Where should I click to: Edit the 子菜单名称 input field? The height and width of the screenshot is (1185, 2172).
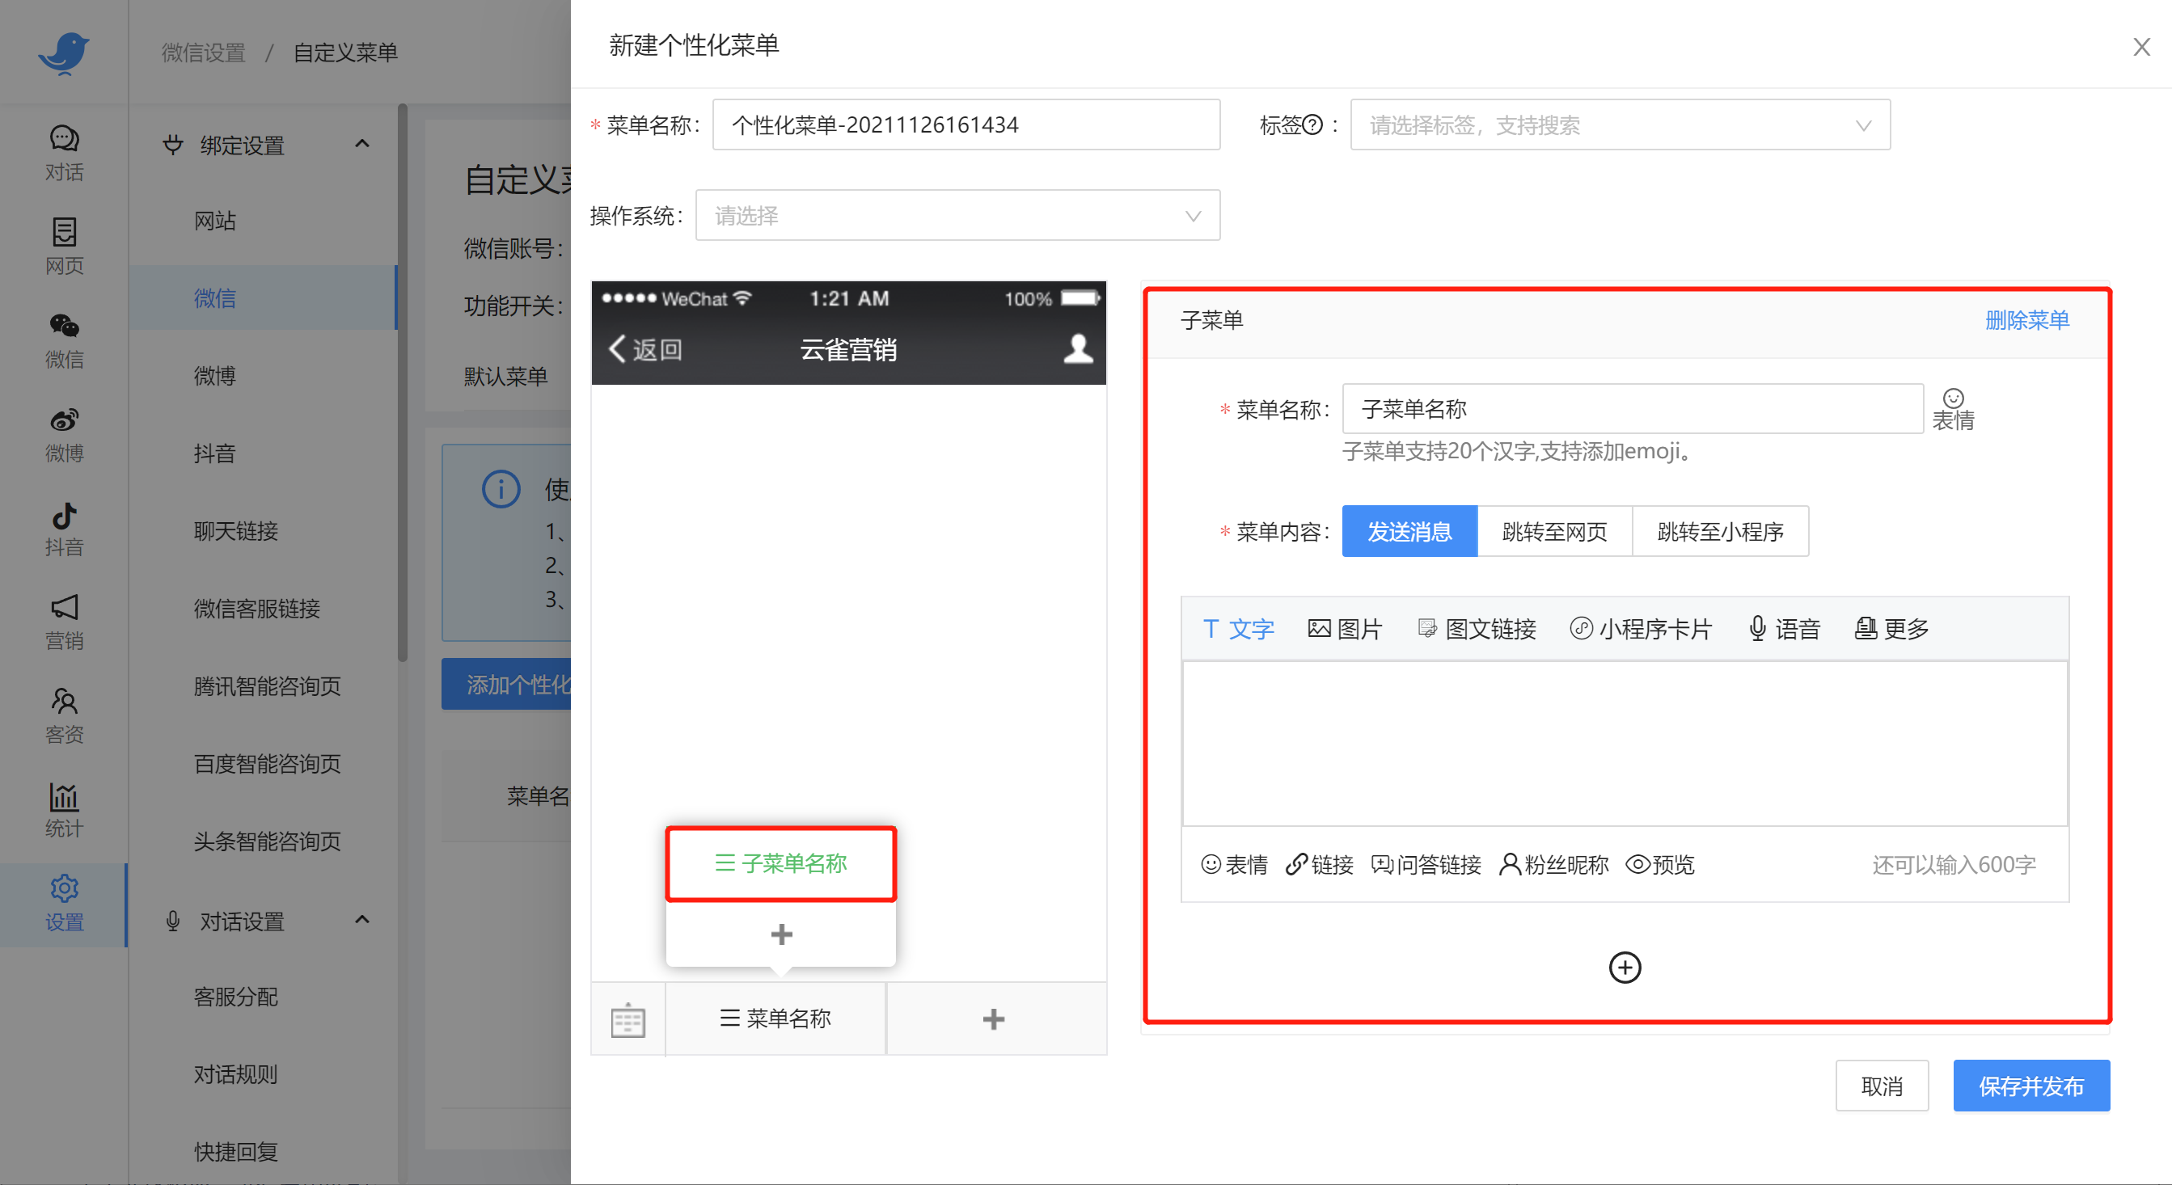click(1631, 408)
